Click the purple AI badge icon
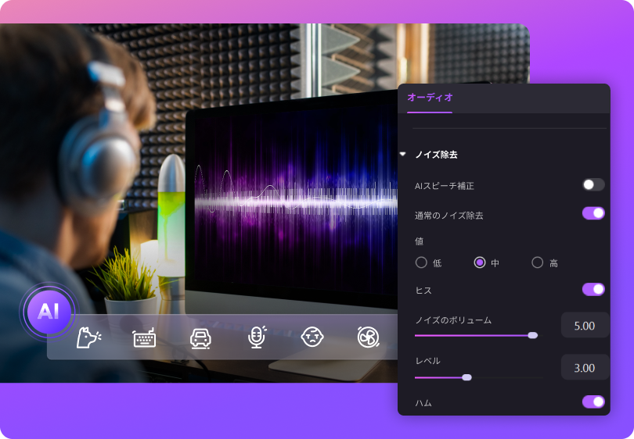The width and height of the screenshot is (634, 439). tap(49, 311)
